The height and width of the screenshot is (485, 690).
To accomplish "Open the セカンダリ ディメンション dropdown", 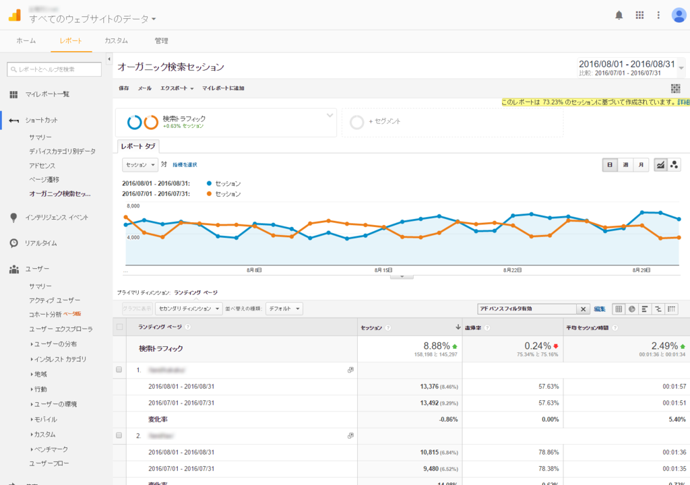I will 189,309.
